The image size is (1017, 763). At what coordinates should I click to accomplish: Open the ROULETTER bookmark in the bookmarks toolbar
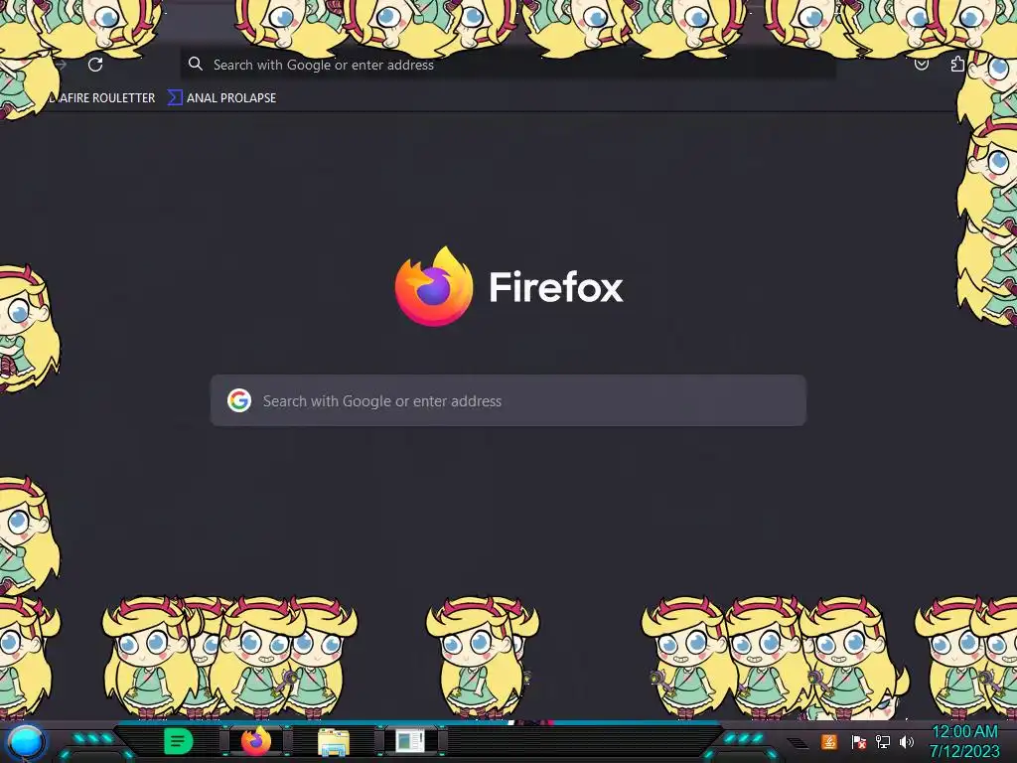tap(102, 98)
